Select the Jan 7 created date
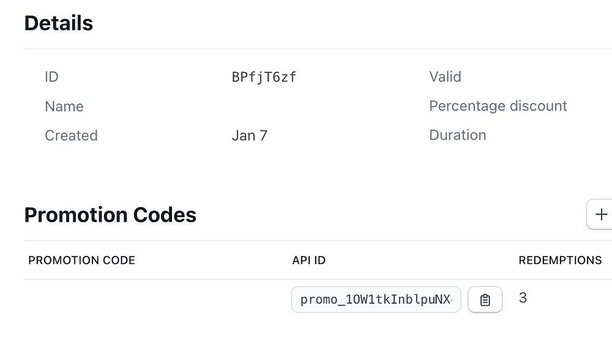 (250, 135)
